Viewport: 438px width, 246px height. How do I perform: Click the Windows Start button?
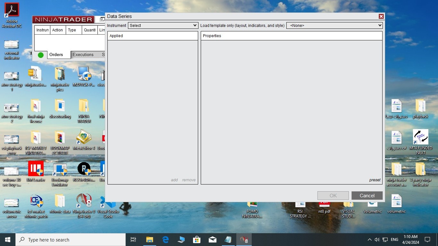point(8,240)
